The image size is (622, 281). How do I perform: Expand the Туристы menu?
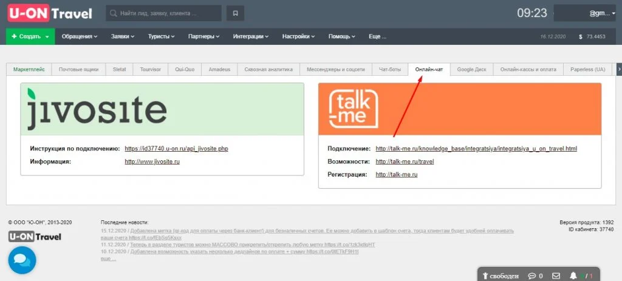pos(162,36)
